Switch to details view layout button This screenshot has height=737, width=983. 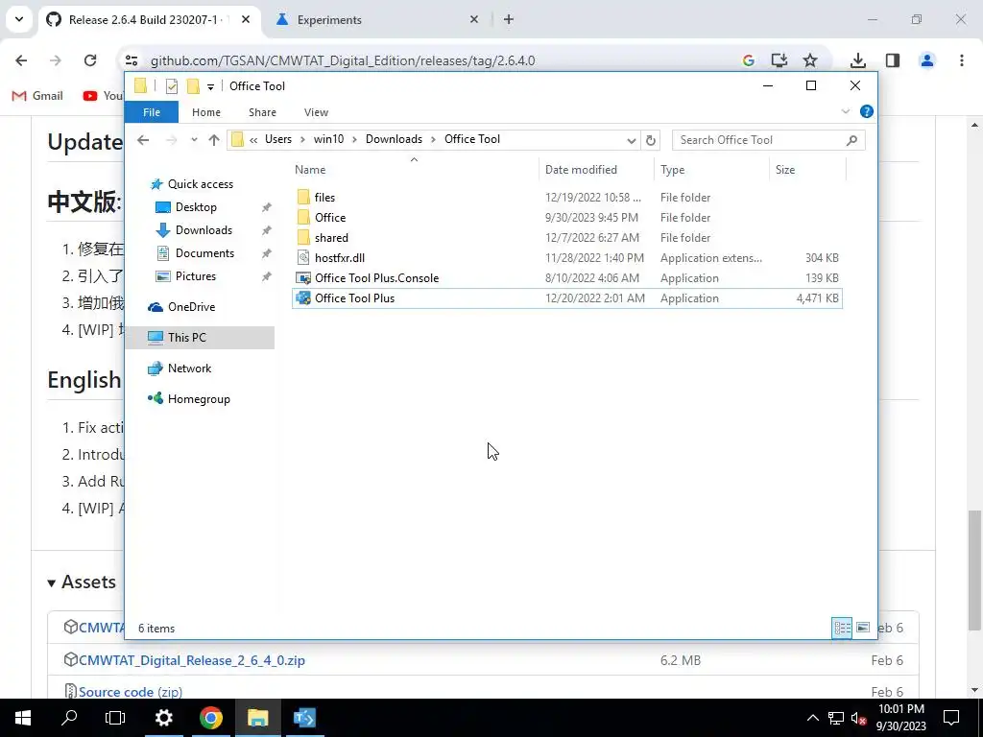[x=842, y=628]
